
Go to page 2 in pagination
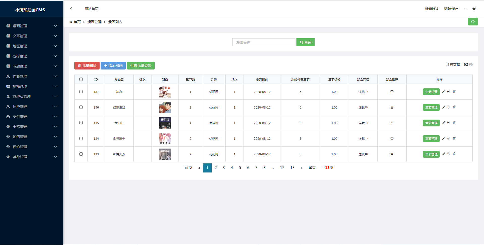[x=216, y=168]
